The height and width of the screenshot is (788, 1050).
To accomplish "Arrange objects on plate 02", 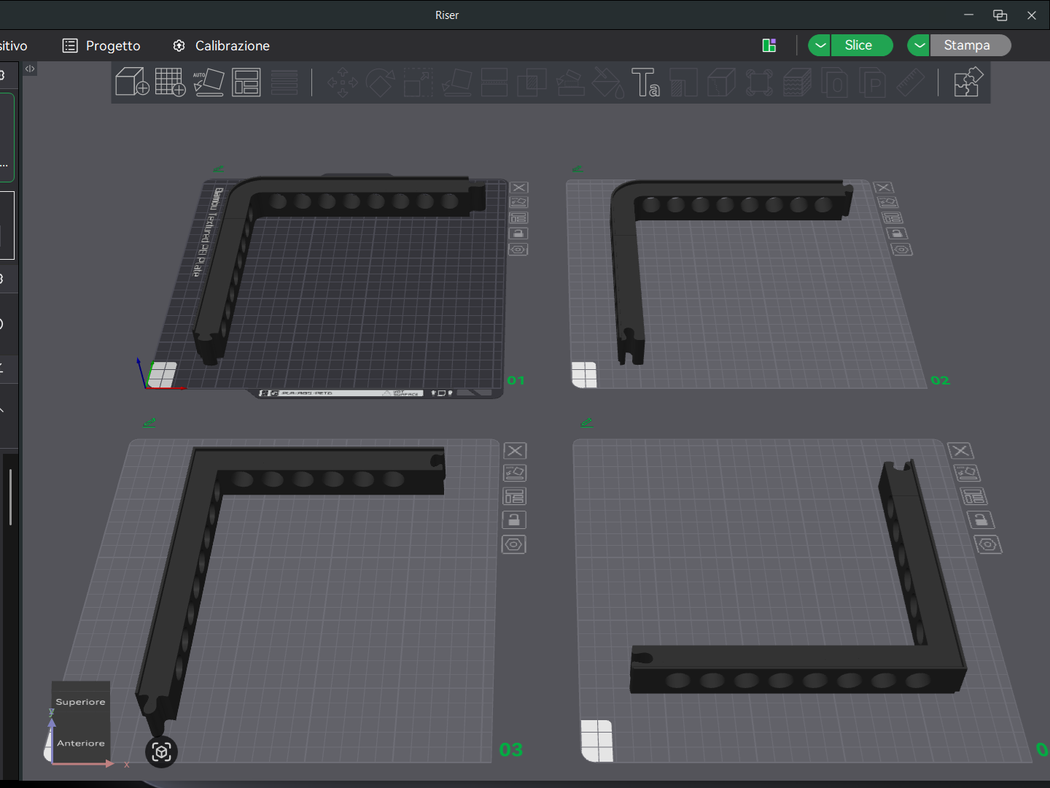I will point(892,217).
